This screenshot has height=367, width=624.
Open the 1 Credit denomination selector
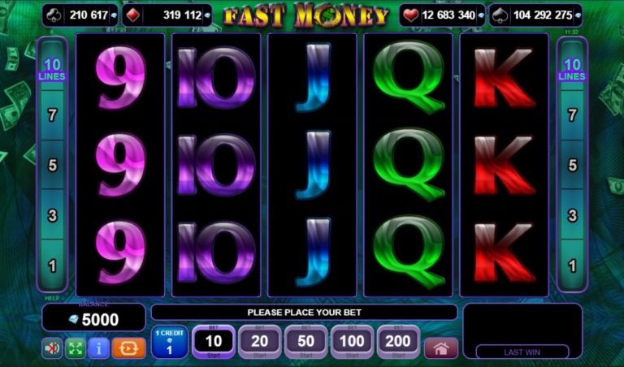170,342
